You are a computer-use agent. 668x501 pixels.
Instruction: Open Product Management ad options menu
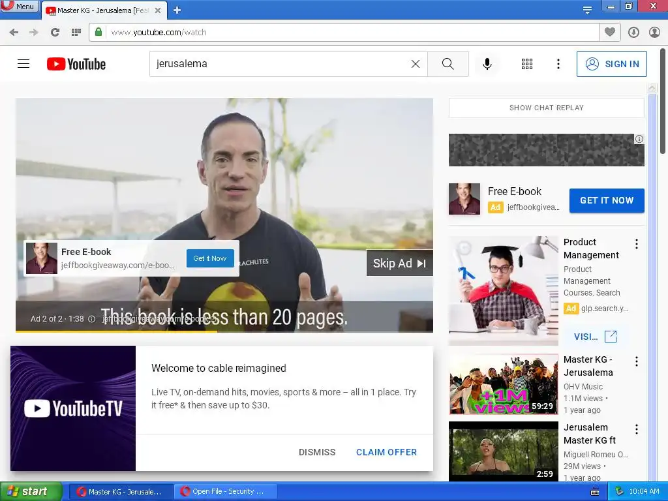637,244
